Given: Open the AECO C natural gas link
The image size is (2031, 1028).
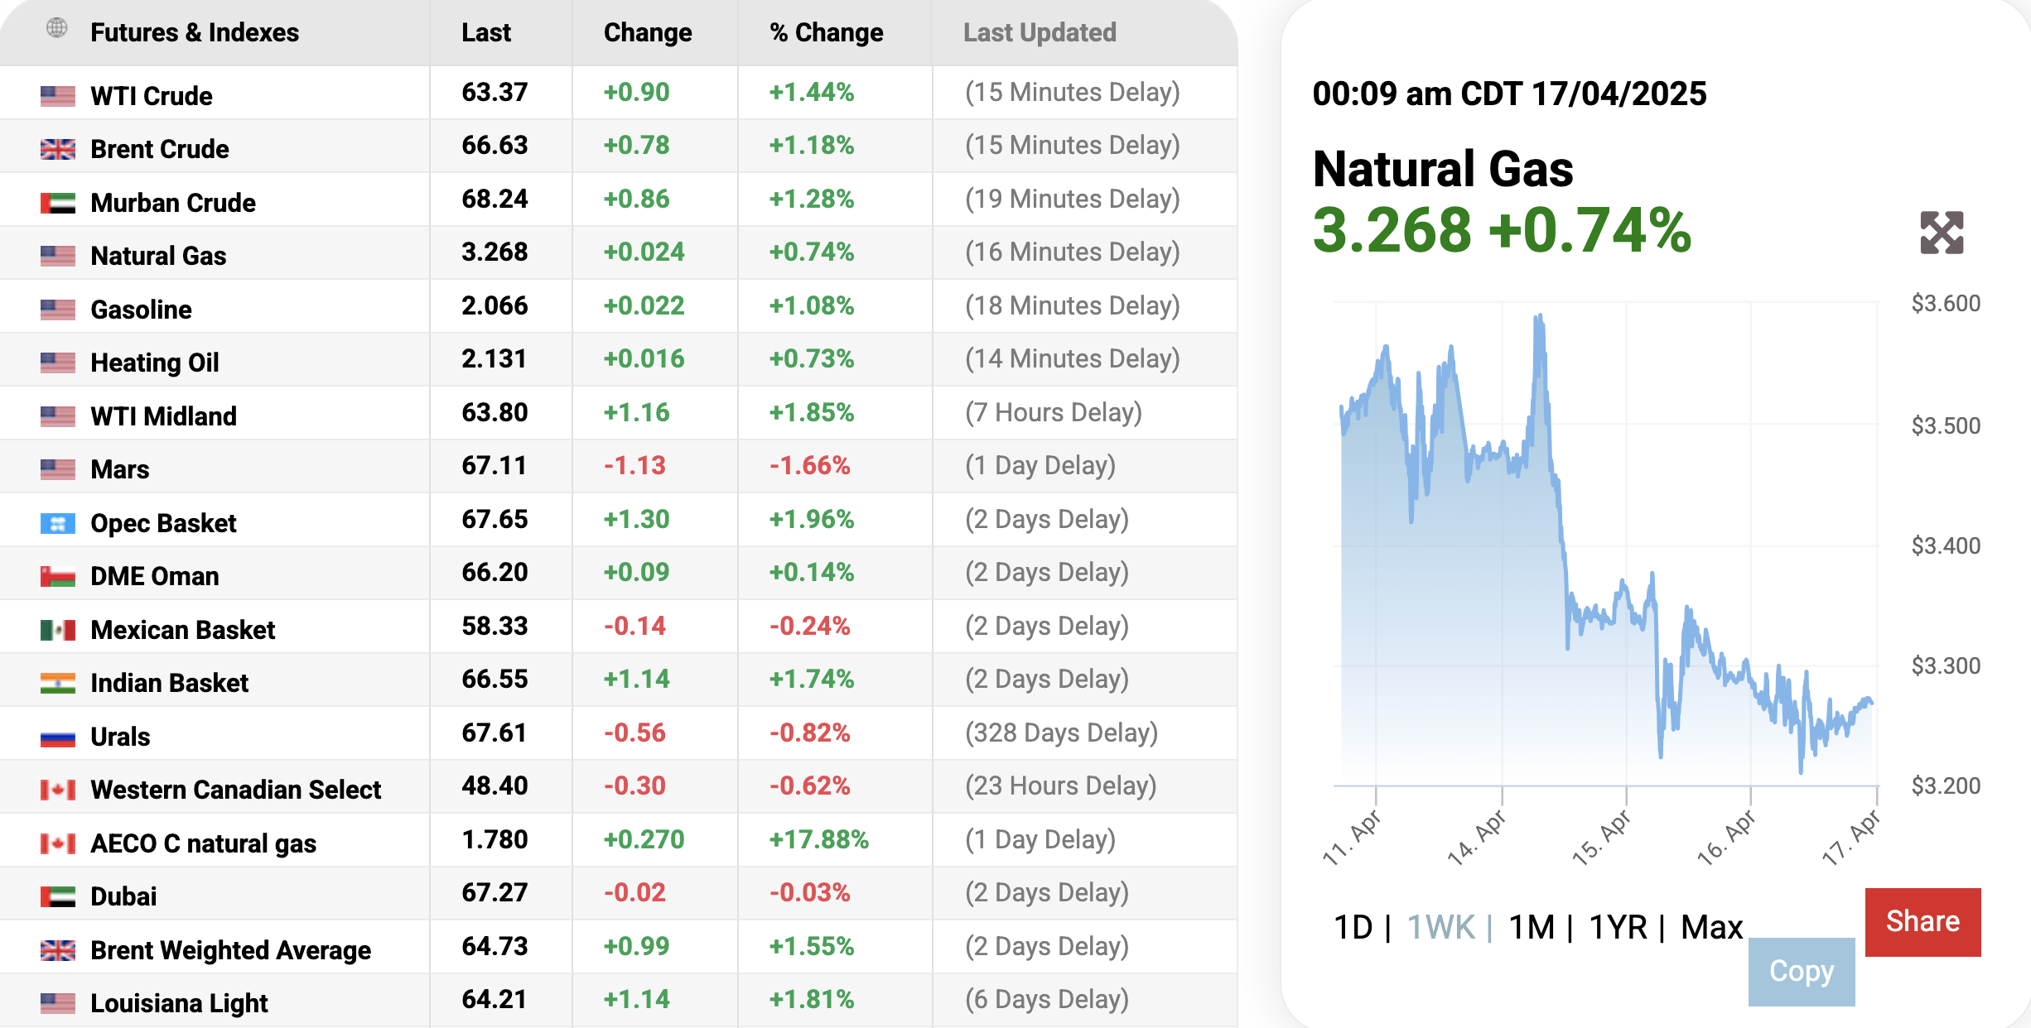Looking at the screenshot, I should pos(203,843).
